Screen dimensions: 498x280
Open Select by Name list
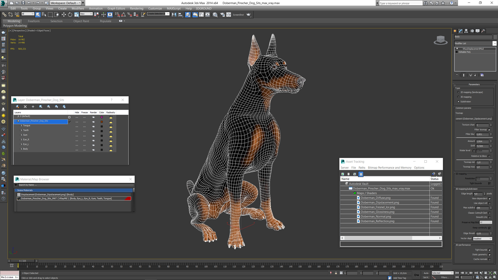click(44, 15)
